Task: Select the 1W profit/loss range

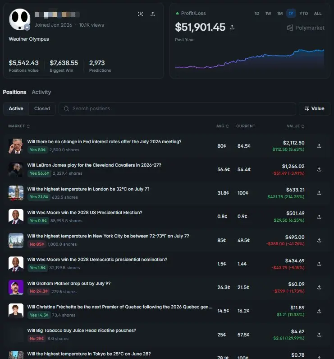Action: pos(268,14)
